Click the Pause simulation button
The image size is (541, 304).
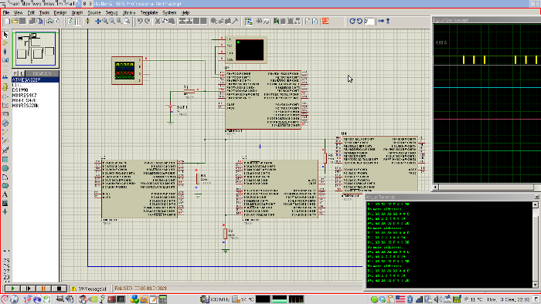coord(43,289)
